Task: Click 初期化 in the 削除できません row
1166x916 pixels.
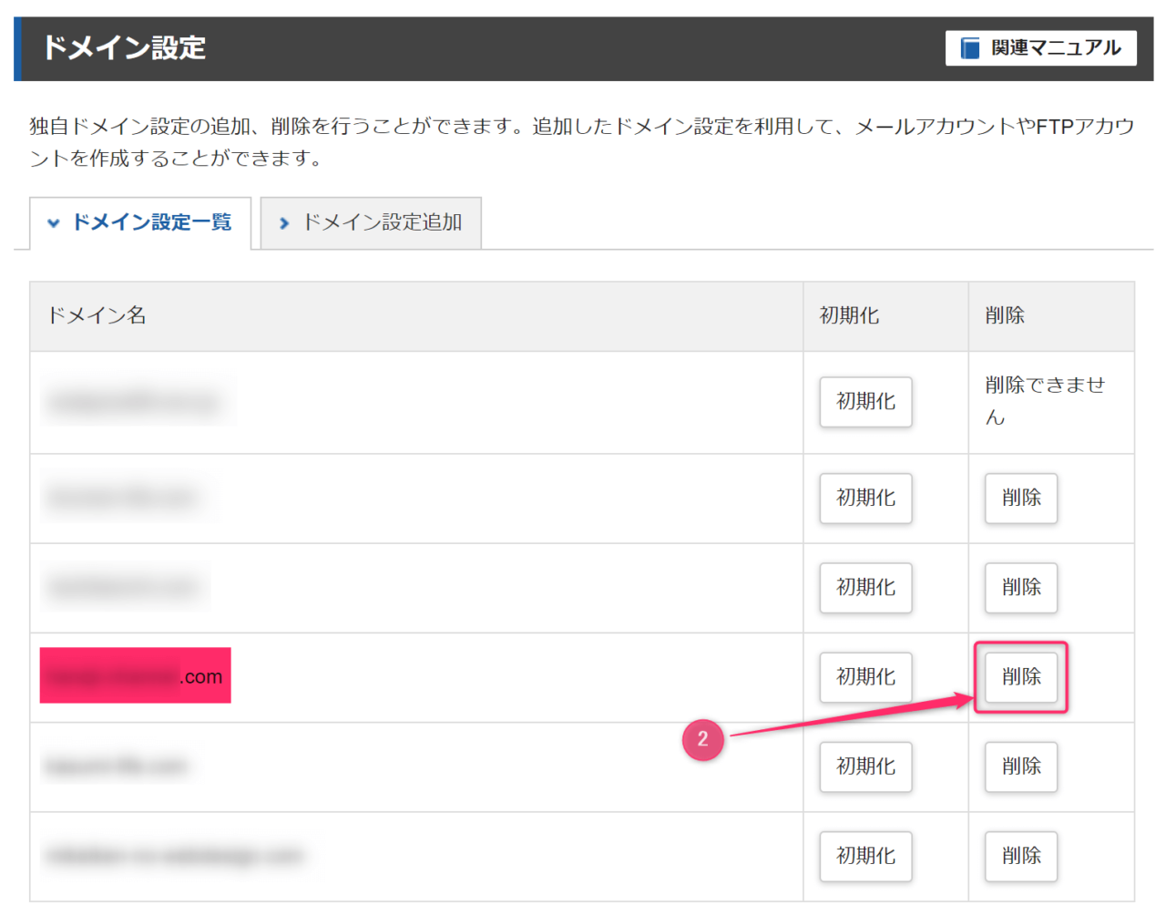Action: [x=865, y=402]
